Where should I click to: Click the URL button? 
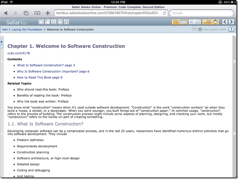click(x=195, y=29)
